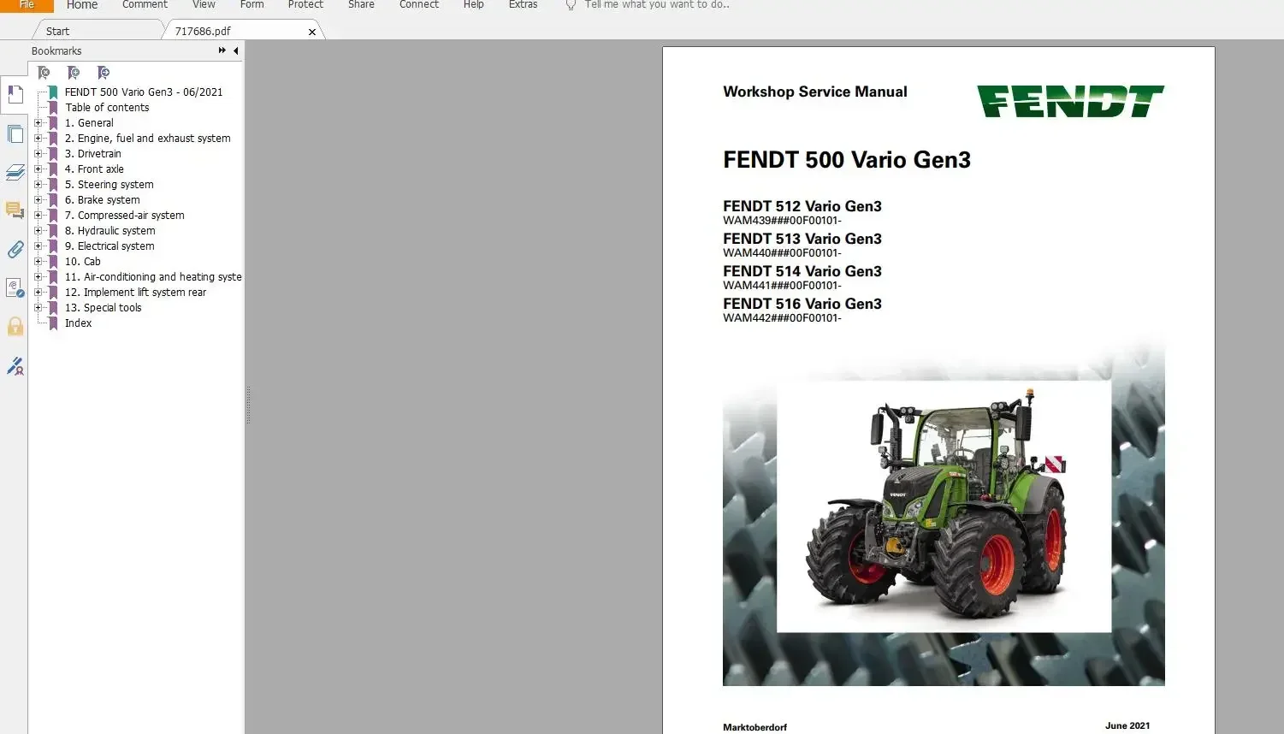The height and width of the screenshot is (734, 1284).
Task: Select the Layers panel icon
Action: [x=15, y=172]
